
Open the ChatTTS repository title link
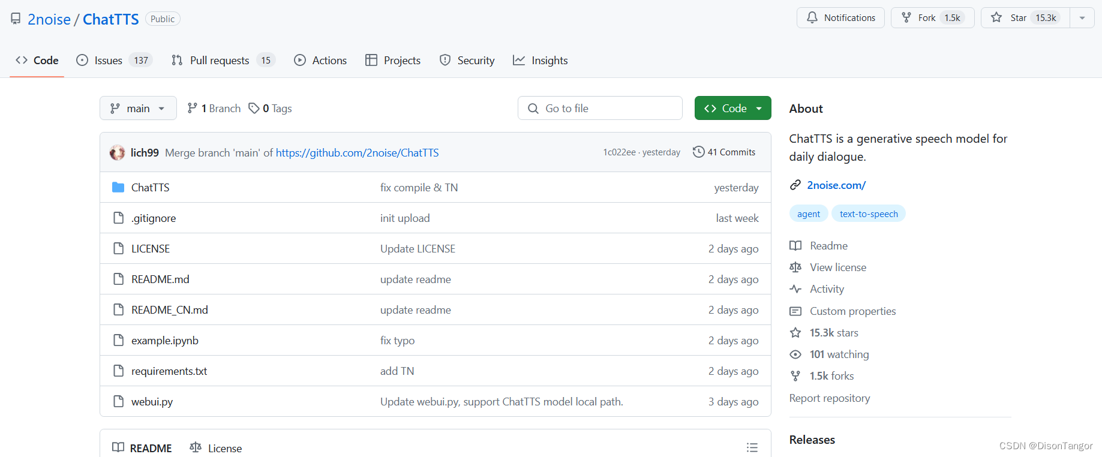[x=110, y=19]
